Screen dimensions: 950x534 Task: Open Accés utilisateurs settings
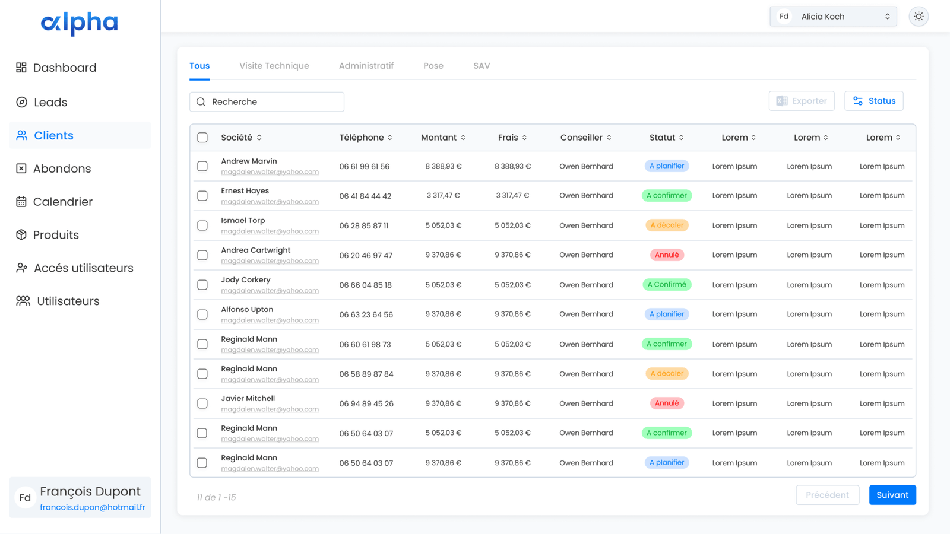click(83, 268)
